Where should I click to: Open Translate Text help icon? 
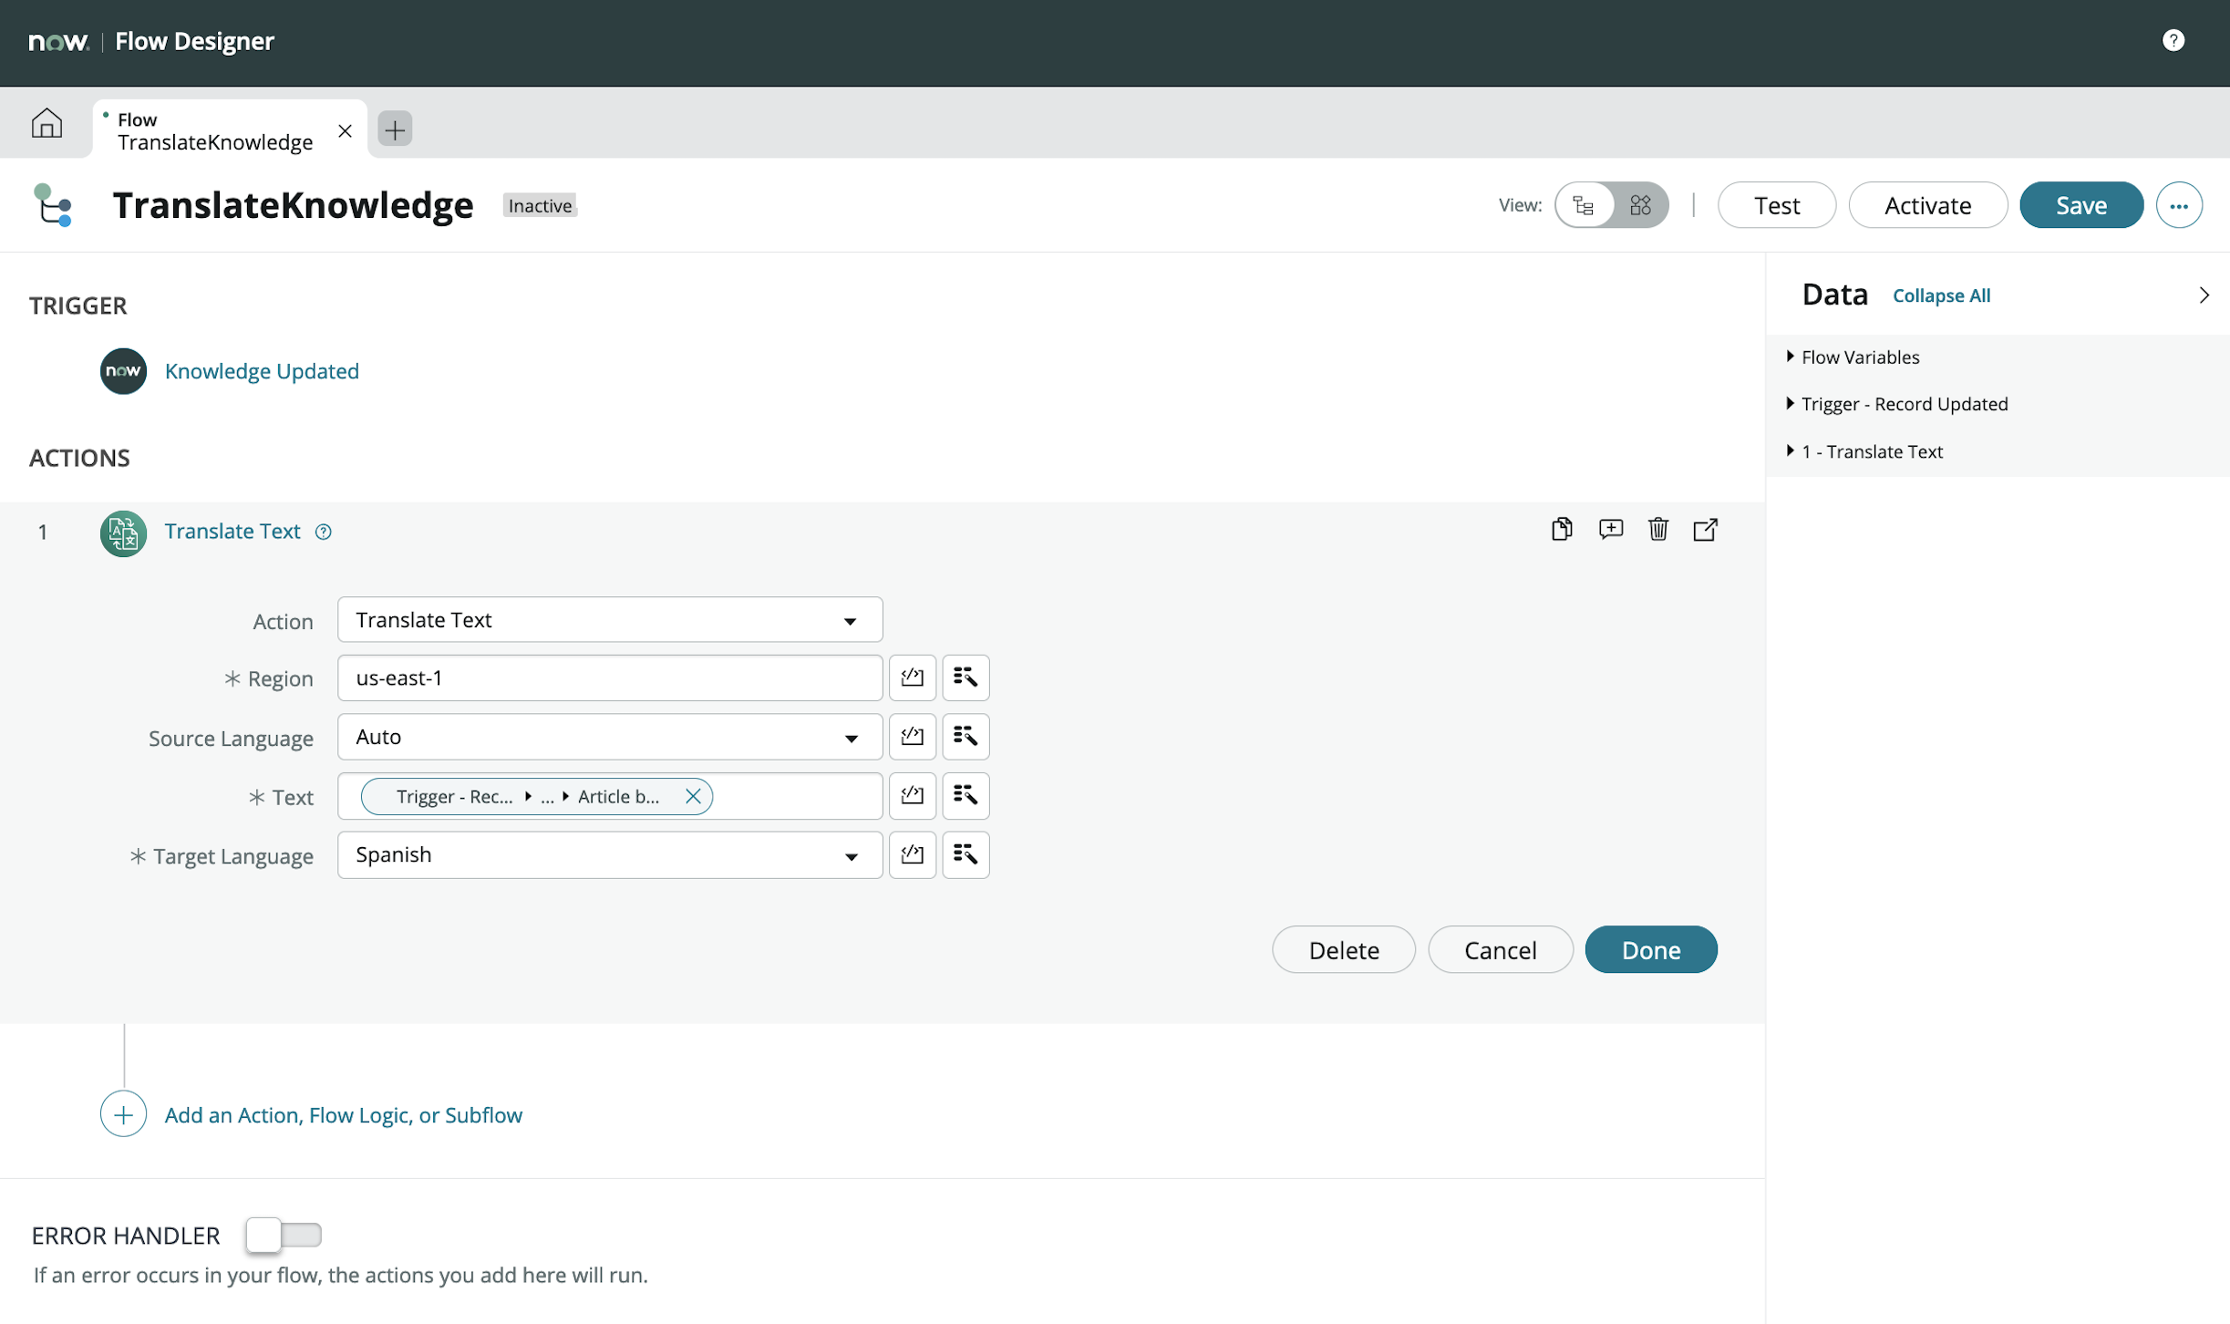(324, 532)
